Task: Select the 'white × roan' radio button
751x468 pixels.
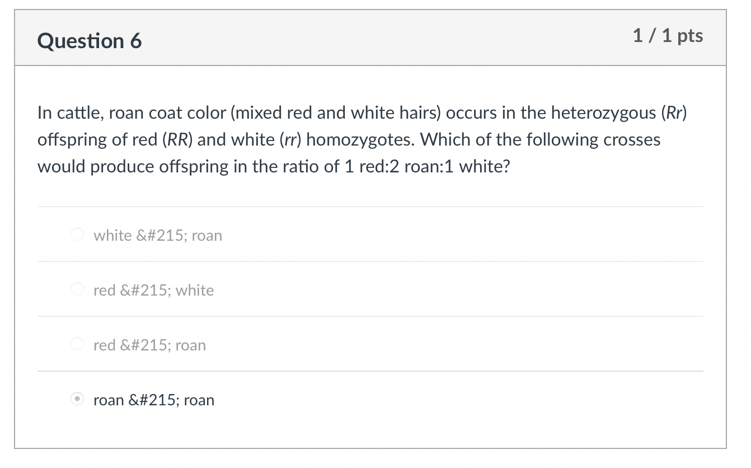Action: pos(77,234)
